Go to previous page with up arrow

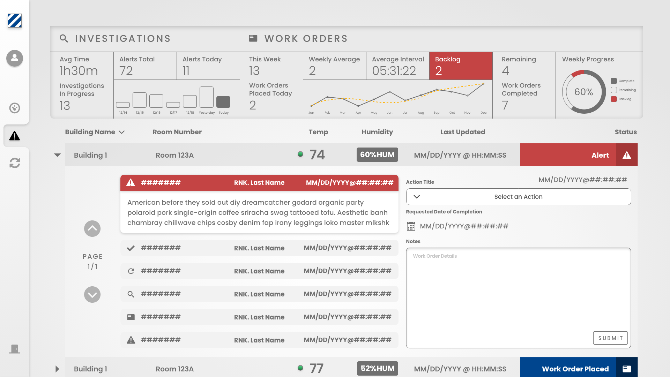coord(92,229)
